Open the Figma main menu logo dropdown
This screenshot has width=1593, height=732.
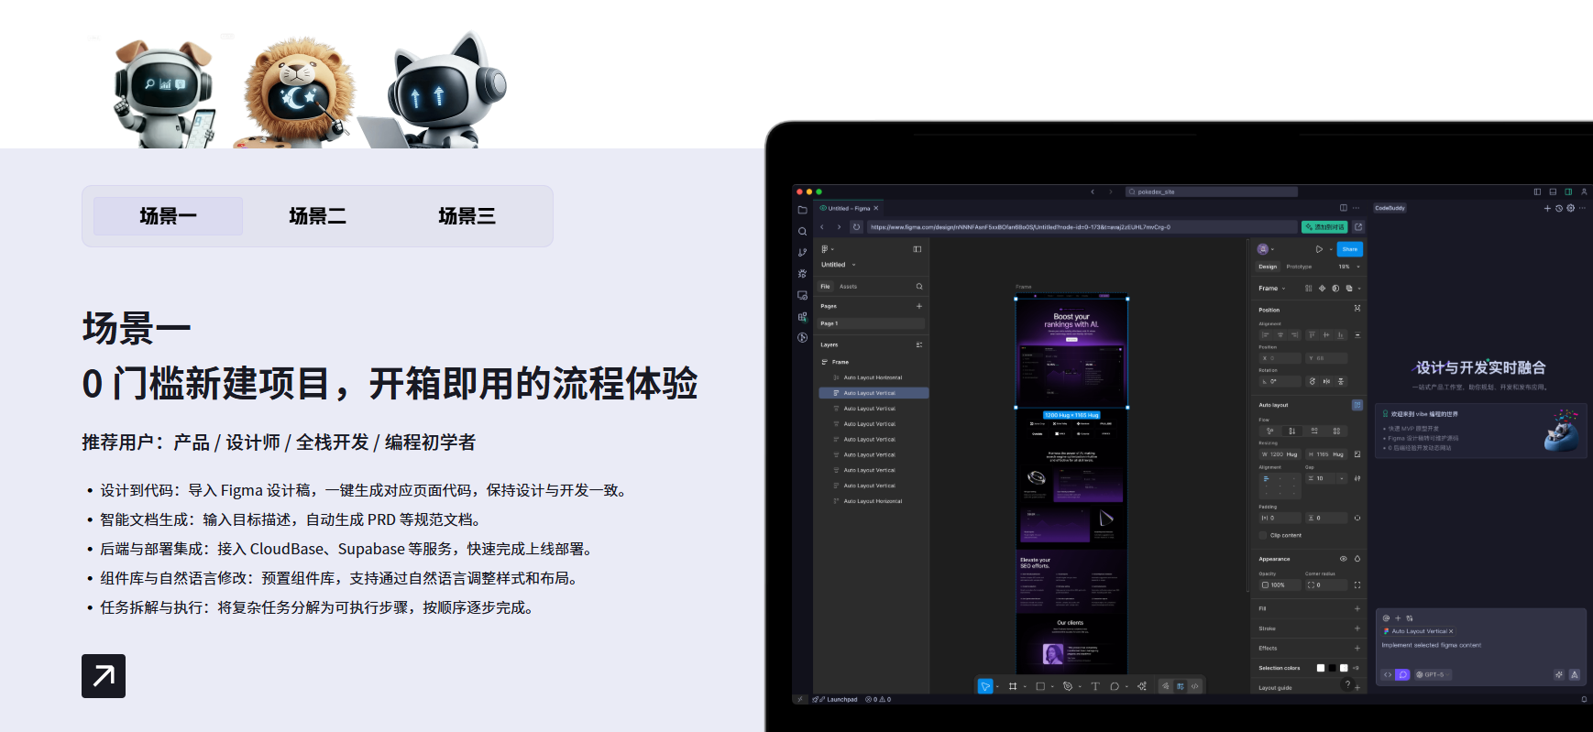click(x=827, y=249)
